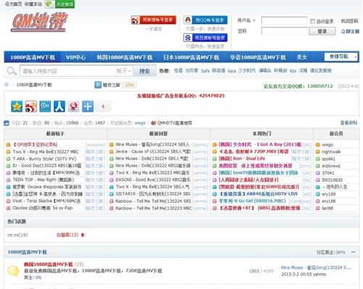Viewport: 363px width, 289px height.
Task: Open the search type dropdown beside search box
Action: [x=123, y=71]
